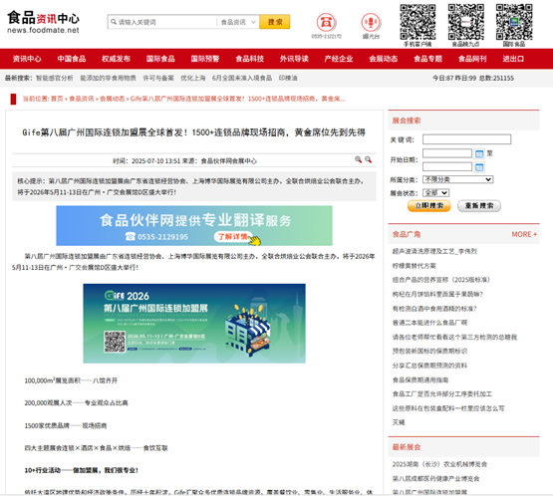Open 这些原料在包装盒配料一栏 link

(x=448, y=408)
